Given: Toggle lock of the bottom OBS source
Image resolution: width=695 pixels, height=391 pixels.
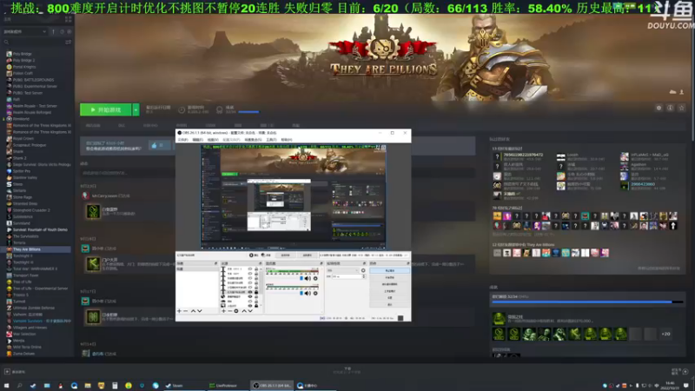Looking at the screenshot, I should click(256, 306).
